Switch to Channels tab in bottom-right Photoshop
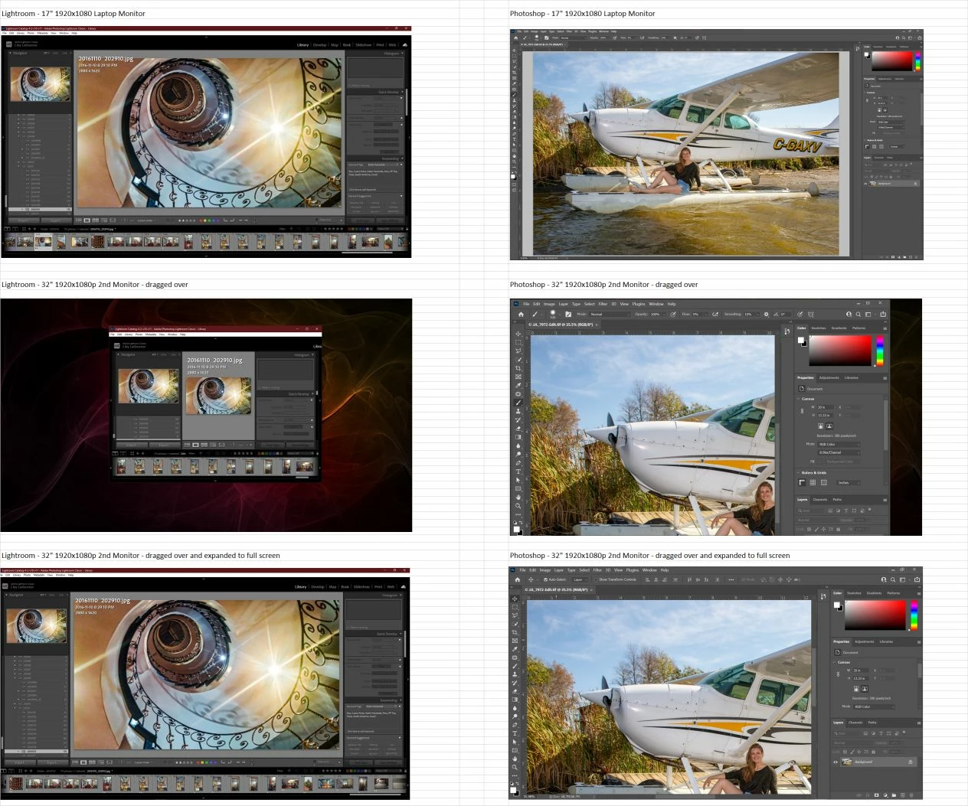Image resolution: width=968 pixels, height=806 pixels. [x=855, y=723]
